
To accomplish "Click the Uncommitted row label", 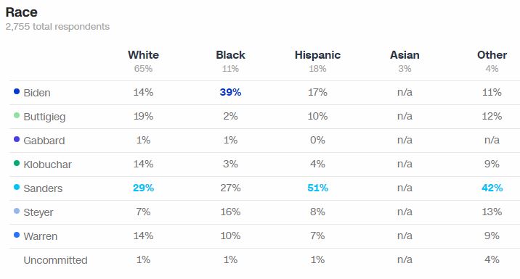I will click(55, 260).
